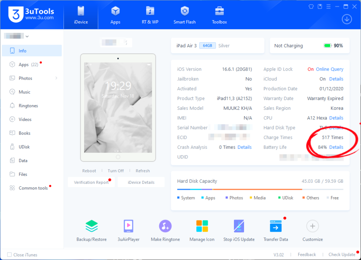Click the Reboot button
Image resolution: width=361 pixels, height=260 pixels.
coord(89,171)
